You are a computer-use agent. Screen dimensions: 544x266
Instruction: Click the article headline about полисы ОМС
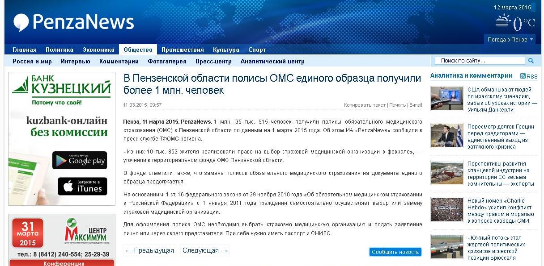click(272, 84)
